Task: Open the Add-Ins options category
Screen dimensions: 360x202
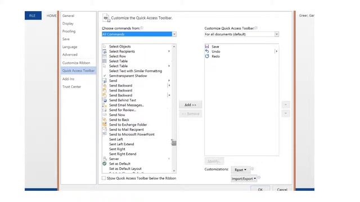Action: click(68, 79)
